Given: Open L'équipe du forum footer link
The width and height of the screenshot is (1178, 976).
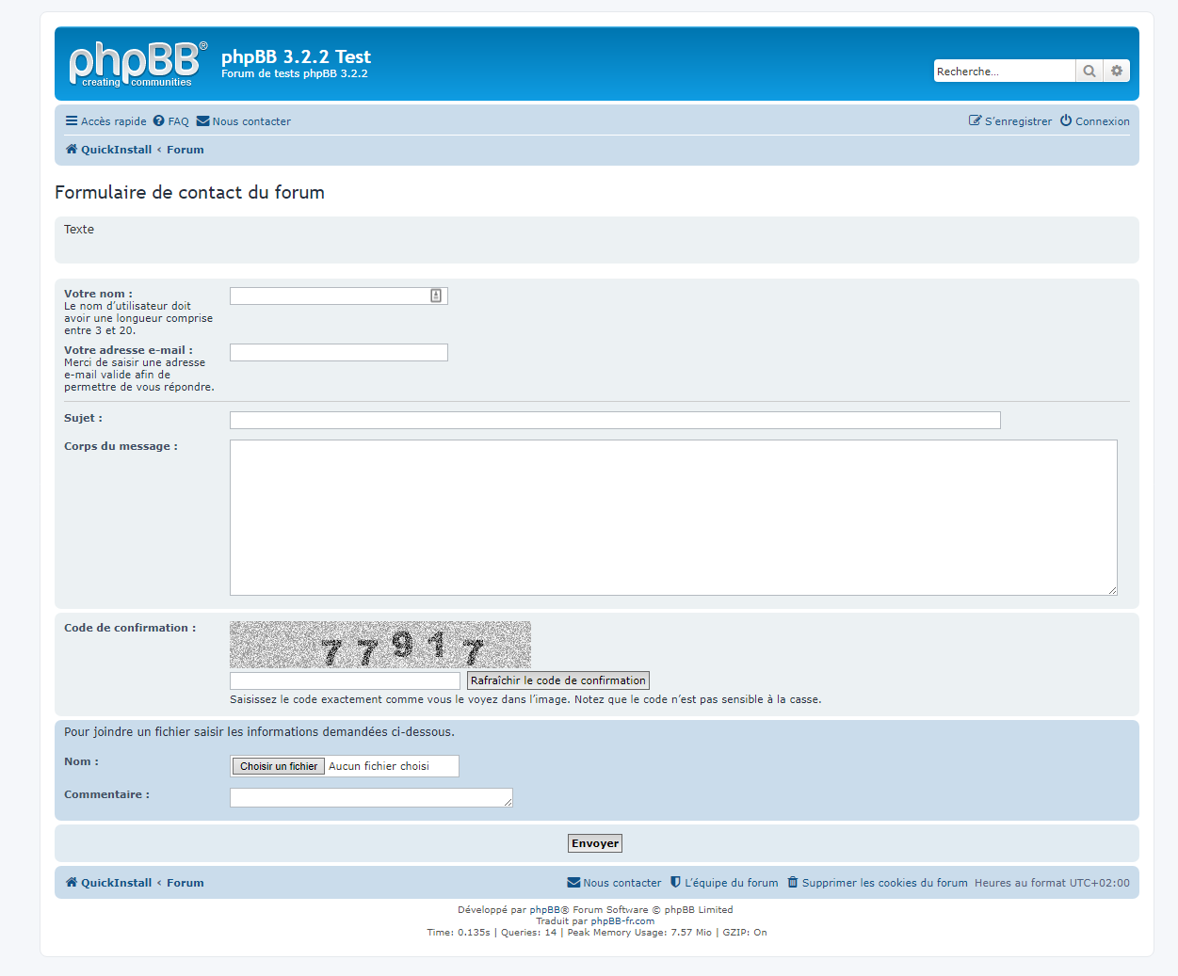Looking at the screenshot, I should 724,883.
